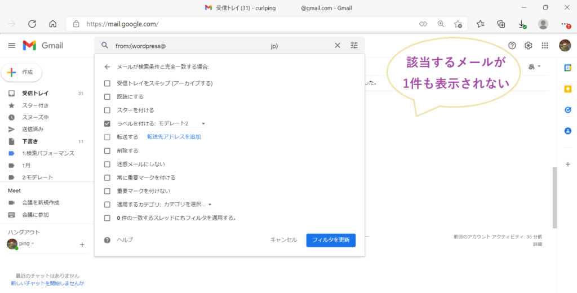Open Google account avatar in Gmail header
The image size is (577, 293).
[x=565, y=45]
